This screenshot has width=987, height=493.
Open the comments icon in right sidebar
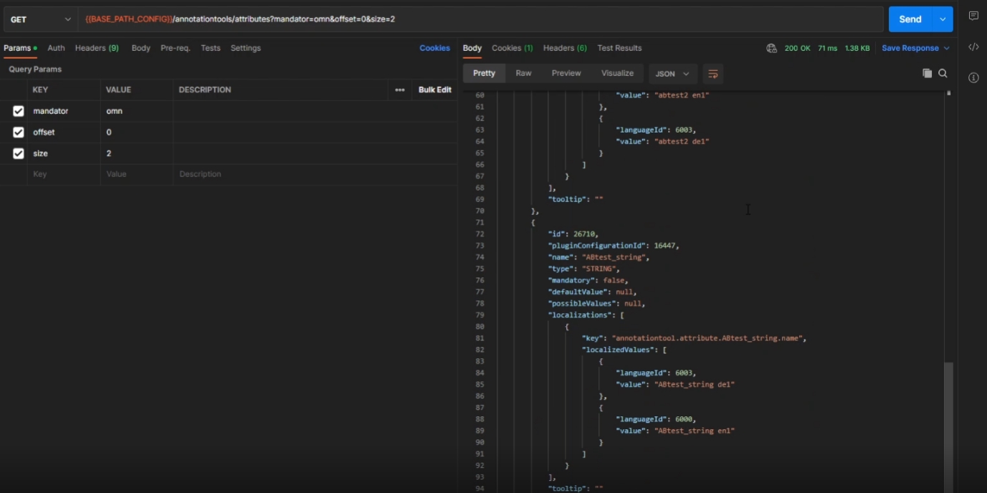[x=973, y=16]
